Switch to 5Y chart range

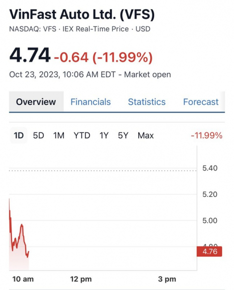click(123, 135)
